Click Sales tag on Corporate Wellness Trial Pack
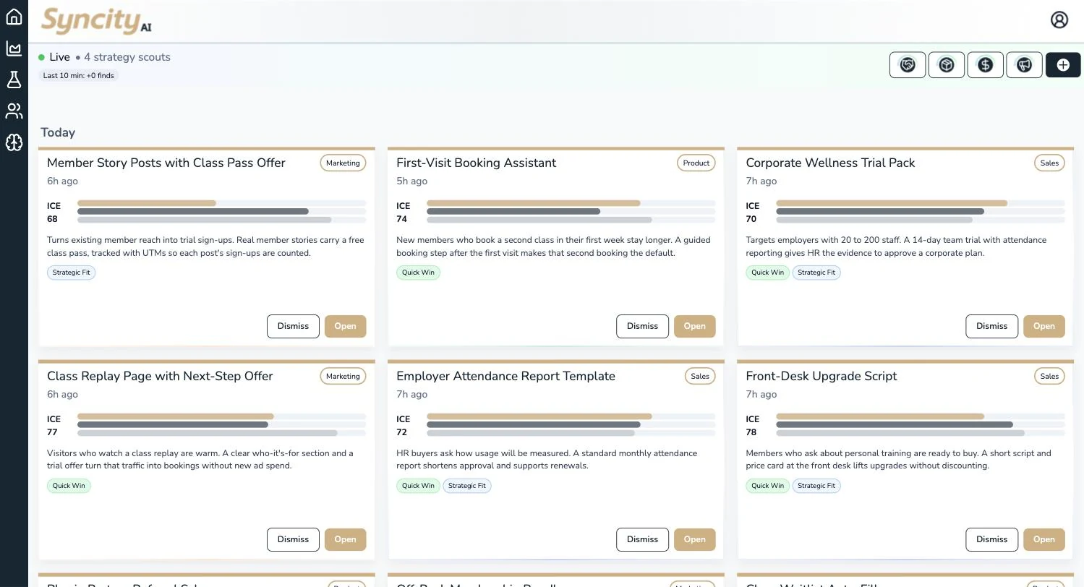 [1049, 163]
